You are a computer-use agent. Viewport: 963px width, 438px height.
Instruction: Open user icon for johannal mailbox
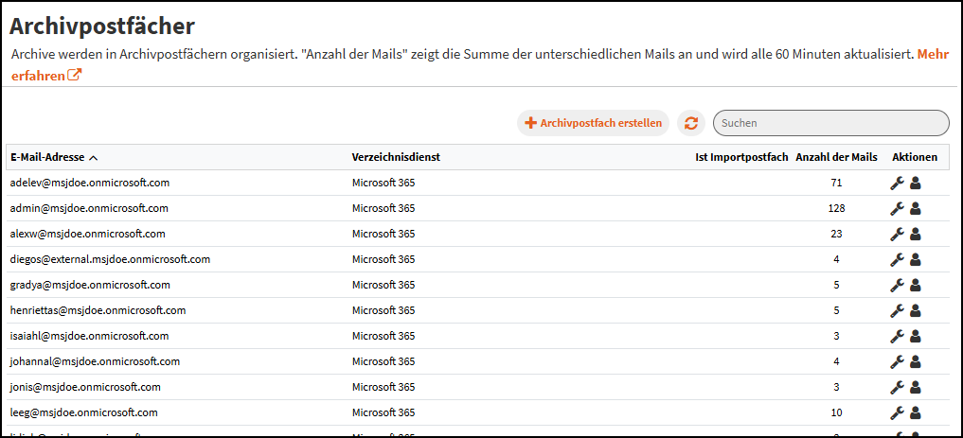click(916, 361)
